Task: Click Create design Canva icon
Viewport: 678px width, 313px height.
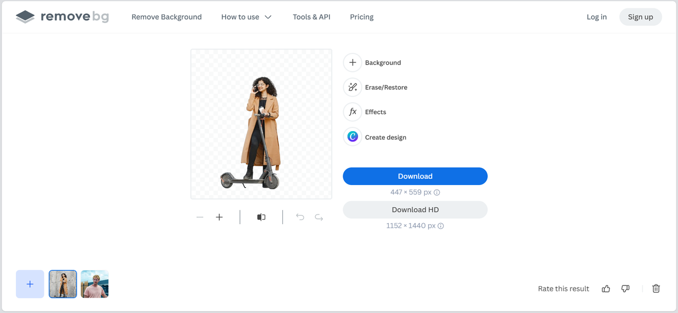Action: (352, 137)
